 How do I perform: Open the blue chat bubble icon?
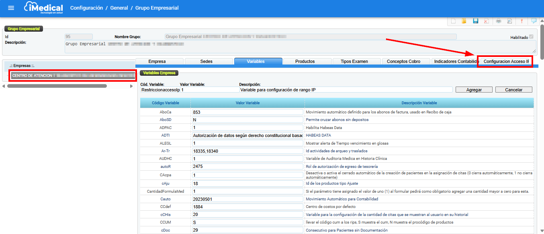[534, 21]
